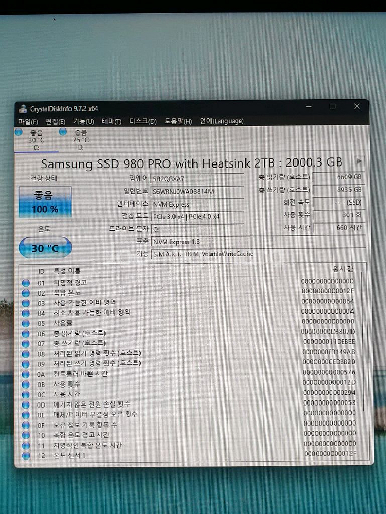Click the status dot for row 09
Image resolution: width=386 pixels, height=514 pixels.
pos(26,364)
